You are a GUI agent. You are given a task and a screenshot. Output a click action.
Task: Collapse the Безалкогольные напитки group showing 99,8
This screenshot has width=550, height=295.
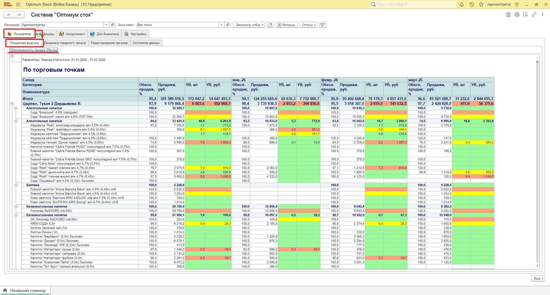click(16, 215)
